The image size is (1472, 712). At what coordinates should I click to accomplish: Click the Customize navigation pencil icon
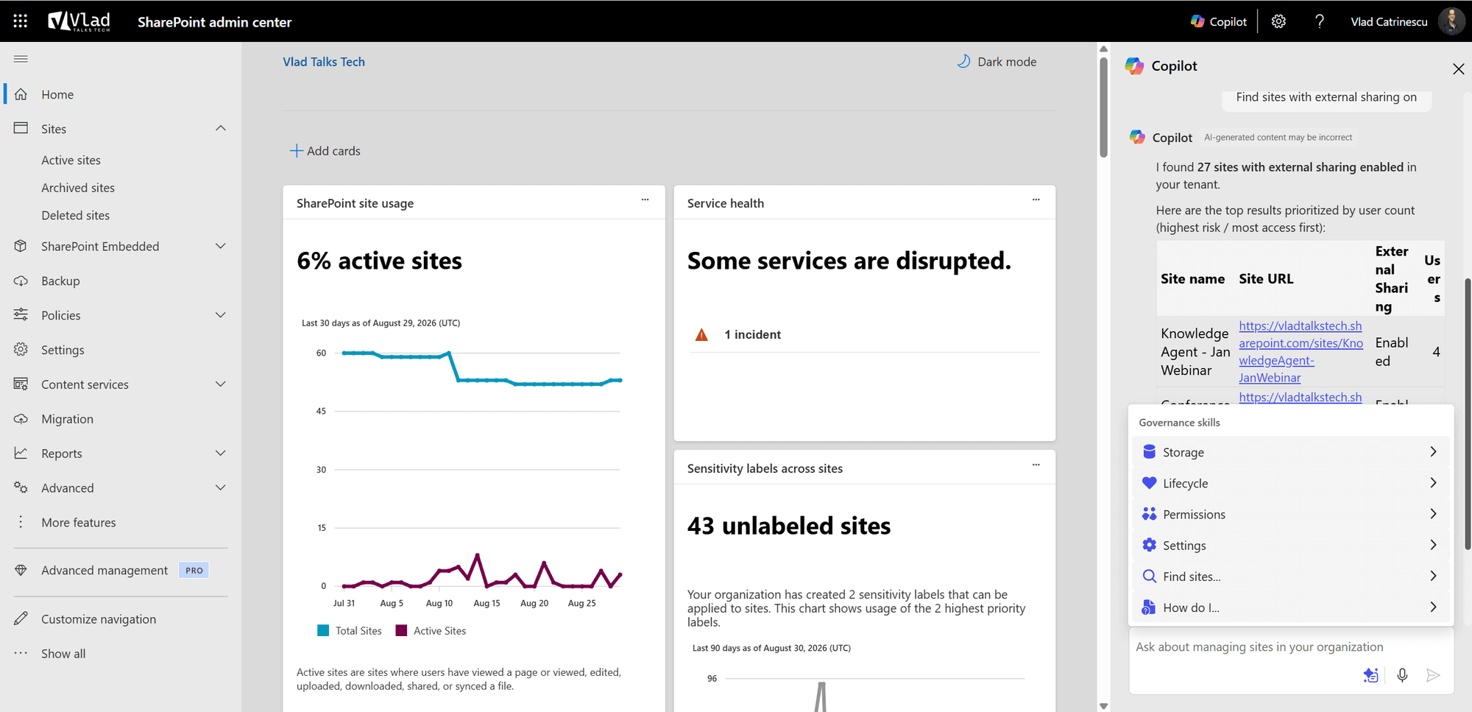click(x=21, y=618)
